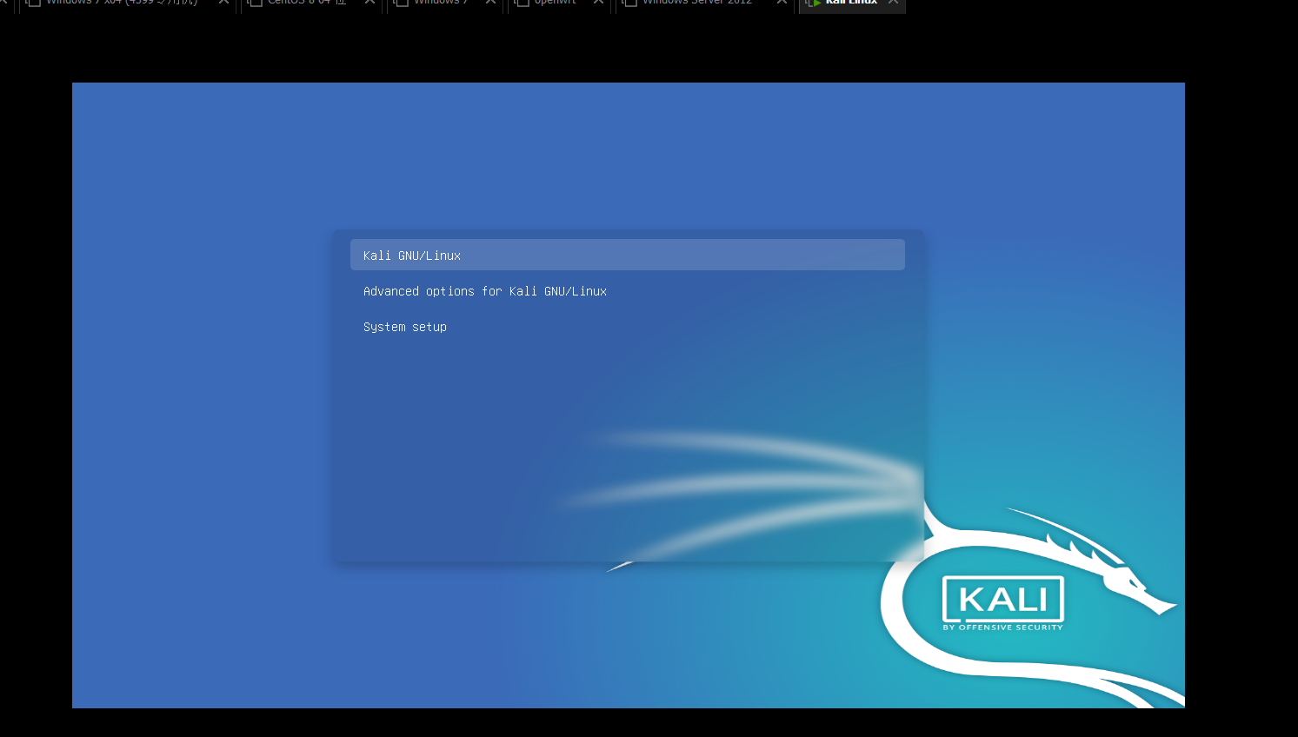
Task: Open the System setup boot entry
Action: [404, 328]
